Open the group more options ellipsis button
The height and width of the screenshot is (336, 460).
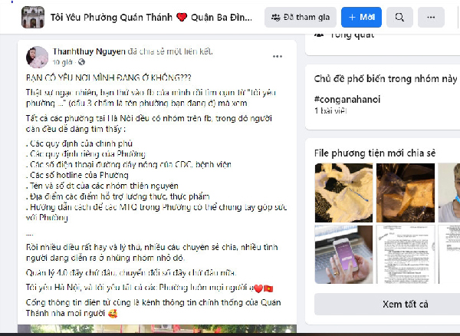(431, 18)
